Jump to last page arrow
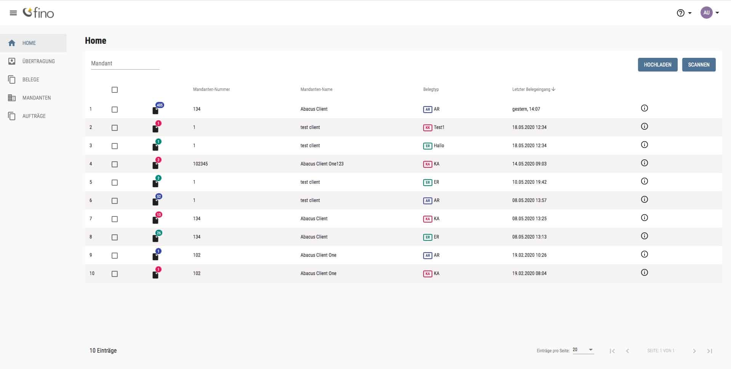Image resolution: width=731 pixels, height=369 pixels. pos(710,351)
